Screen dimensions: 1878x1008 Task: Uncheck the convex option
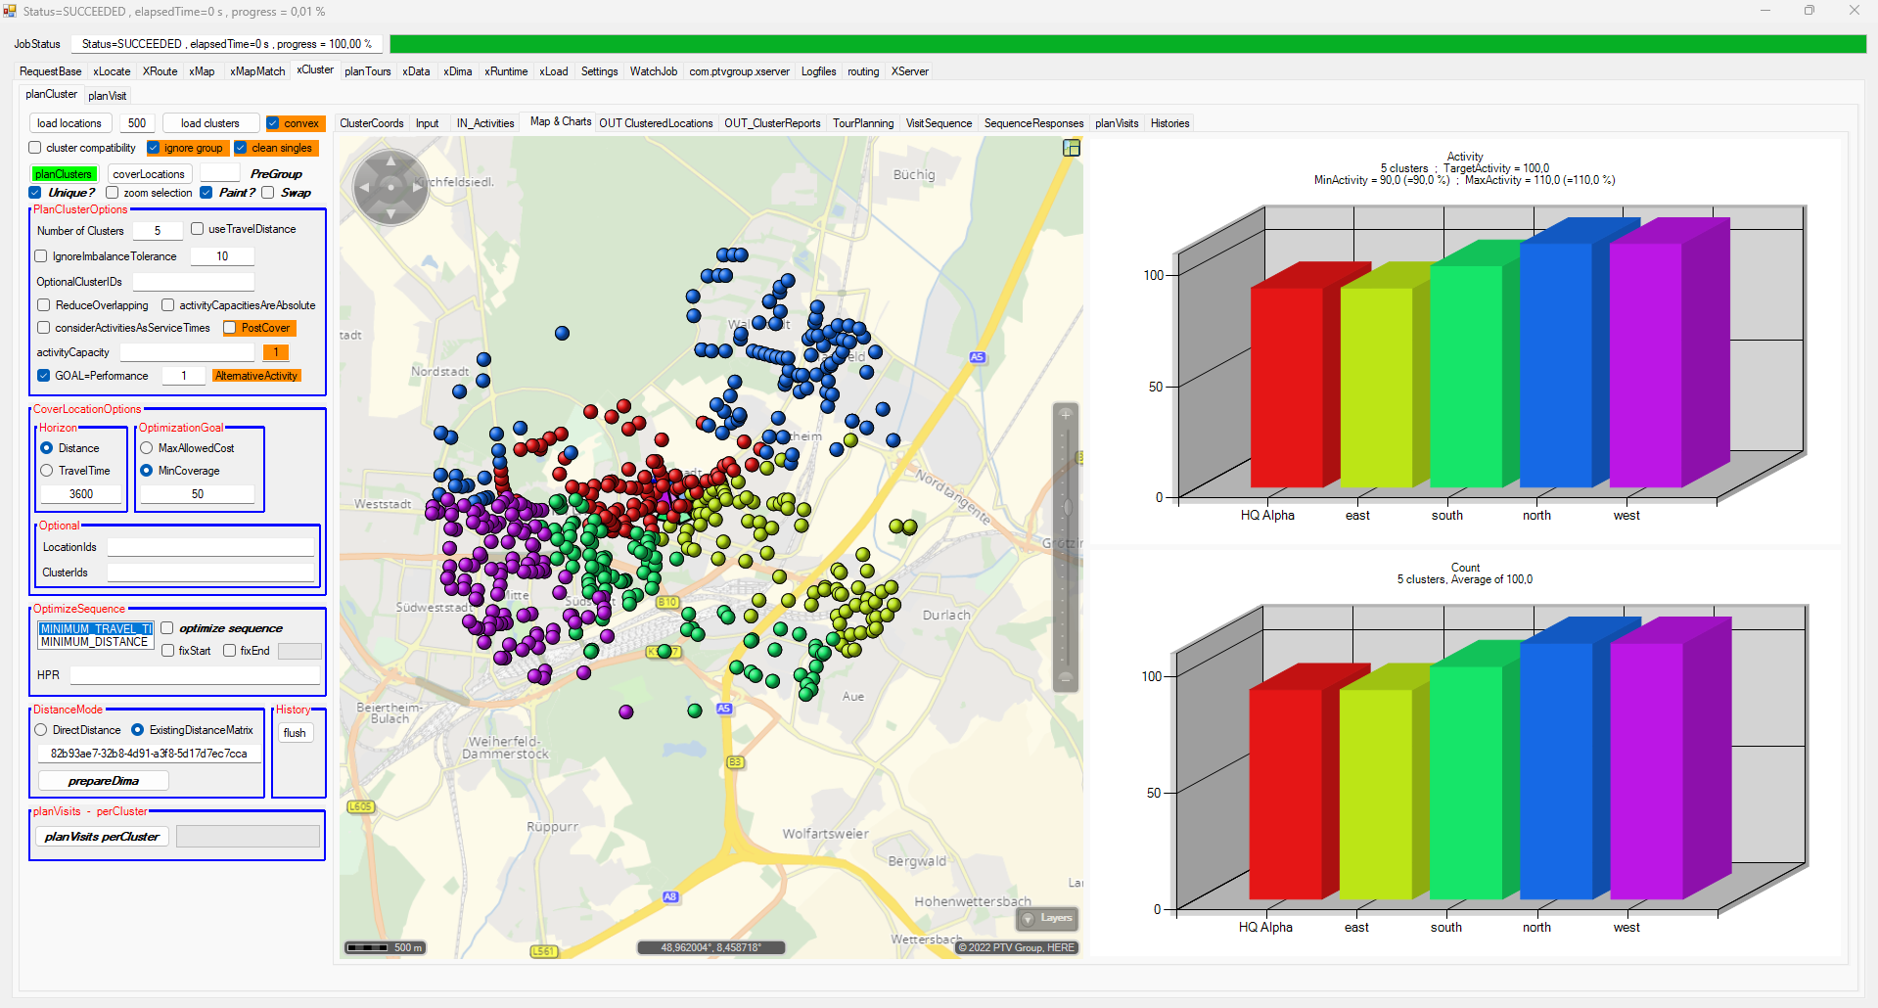tap(273, 123)
